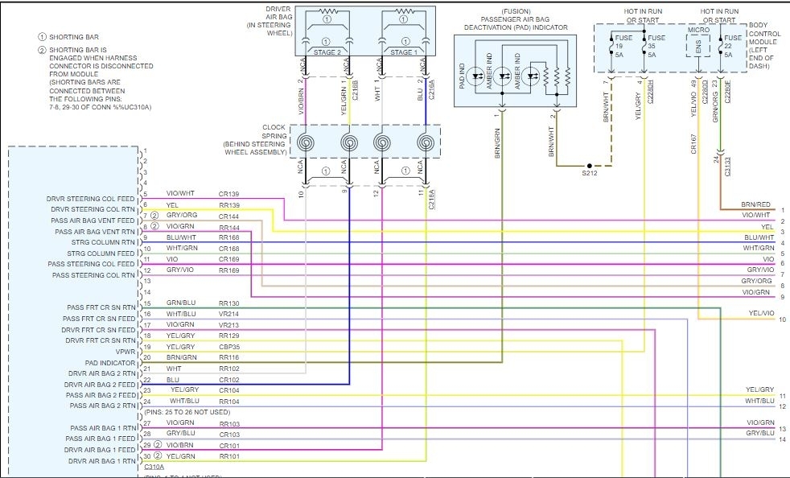This screenshot has width=790, height=478.
Task: Click the BRN/RED wire label at right
Action: coord(756,204)
